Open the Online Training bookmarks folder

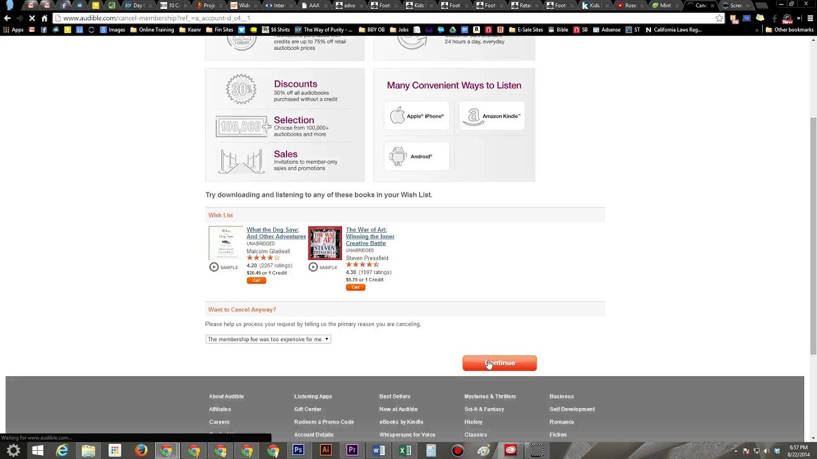click(x=152, y=30)
